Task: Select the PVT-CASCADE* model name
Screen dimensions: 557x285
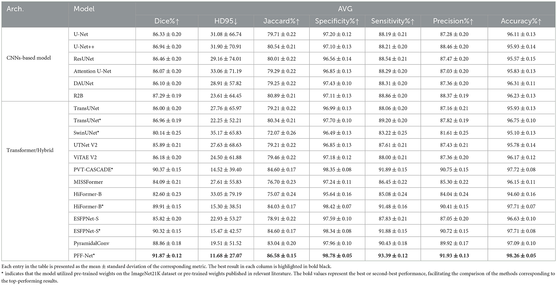Action: tap(93, 170)
